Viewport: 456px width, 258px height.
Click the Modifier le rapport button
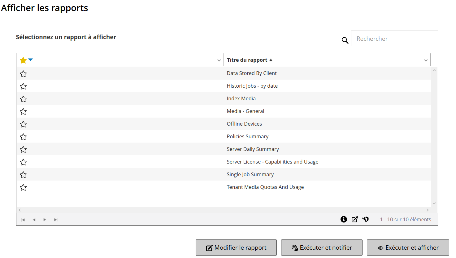(x=236, y=248)
